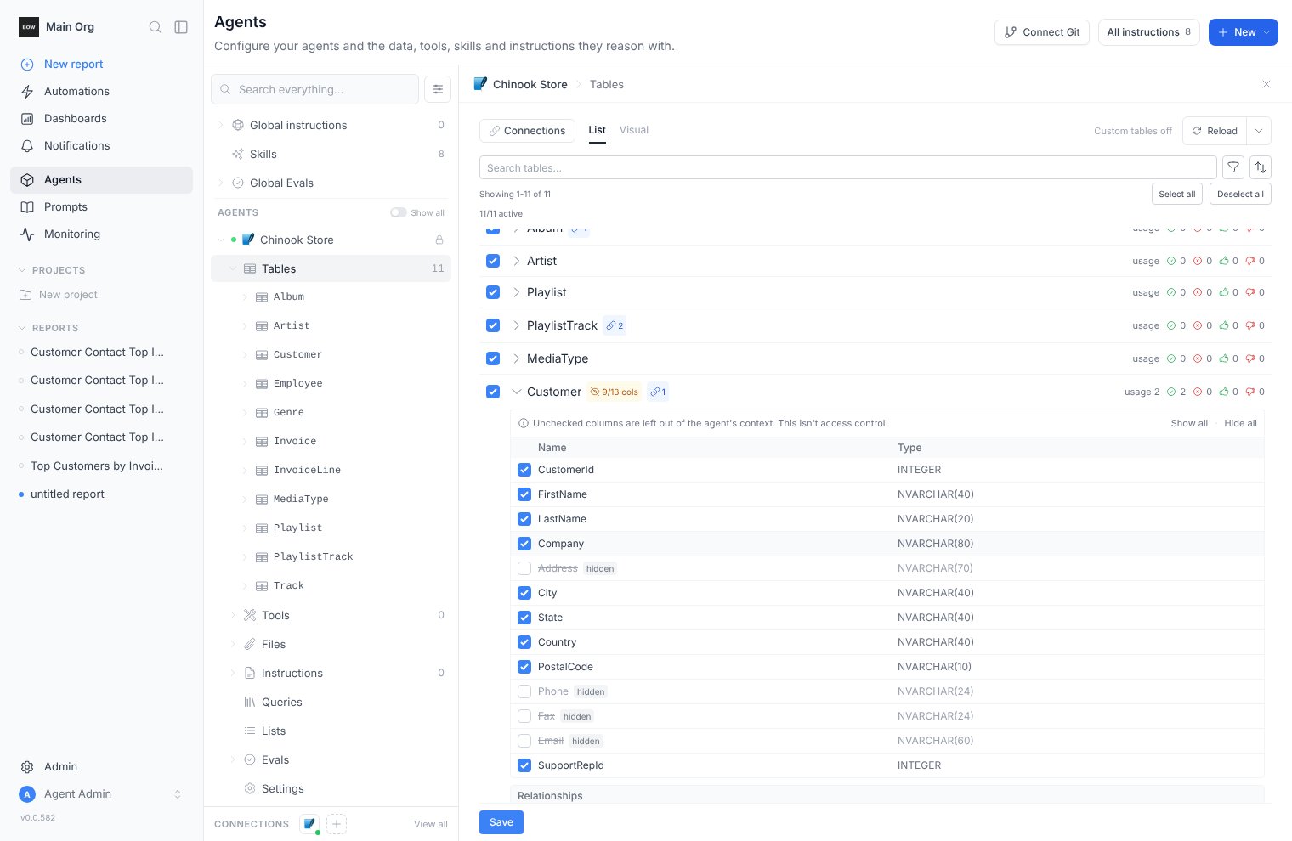Click the search magnifier icon beside Main Org
This screenshot has height=841, width=1292.
(156, 27)
